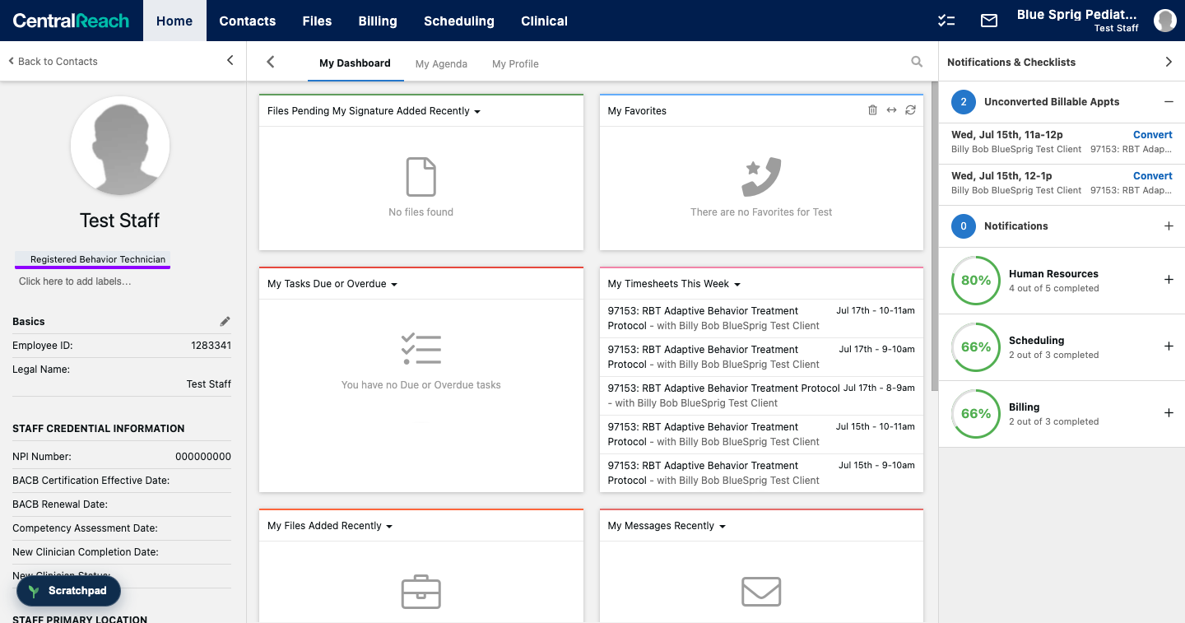Click Billing 66% progress circle
This screenshot has height=623, width=1185.
point(976,413)
